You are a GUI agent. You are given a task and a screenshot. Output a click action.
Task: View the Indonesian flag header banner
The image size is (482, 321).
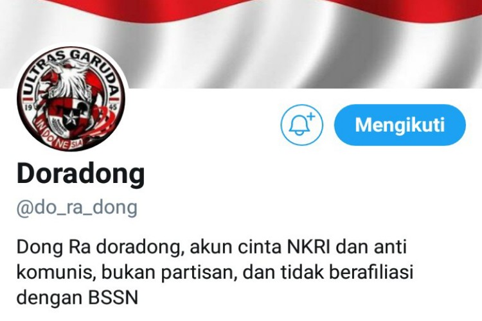point(241,44)
